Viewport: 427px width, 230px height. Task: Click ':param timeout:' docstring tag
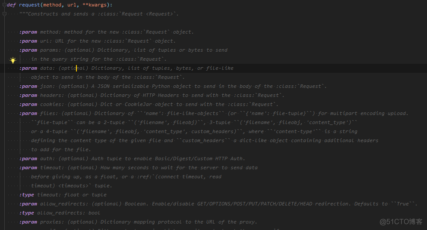pos(42,168)
